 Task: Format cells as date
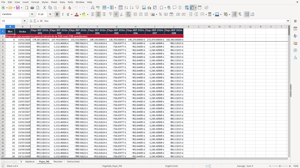(171, 14)
